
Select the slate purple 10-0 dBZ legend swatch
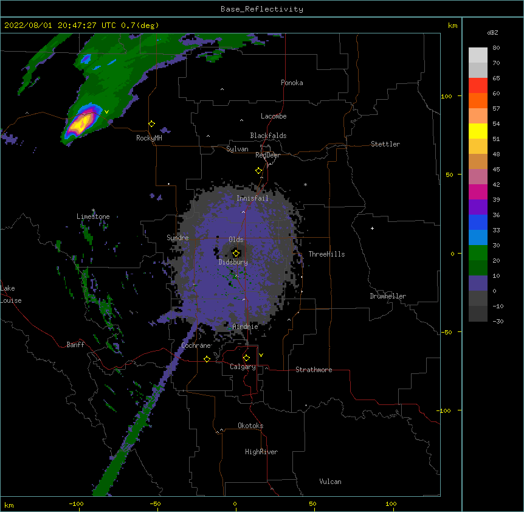(x=478, y=283)
